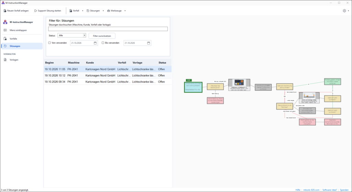Open the Werkzeuge toolbar menu
Viewport: 352px width, 192px height.
(x=116, y=11)
